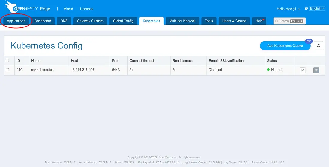Switch to the Tools tab
The image size is (329, 167).
pyautogui.click(x=209, y=21)
